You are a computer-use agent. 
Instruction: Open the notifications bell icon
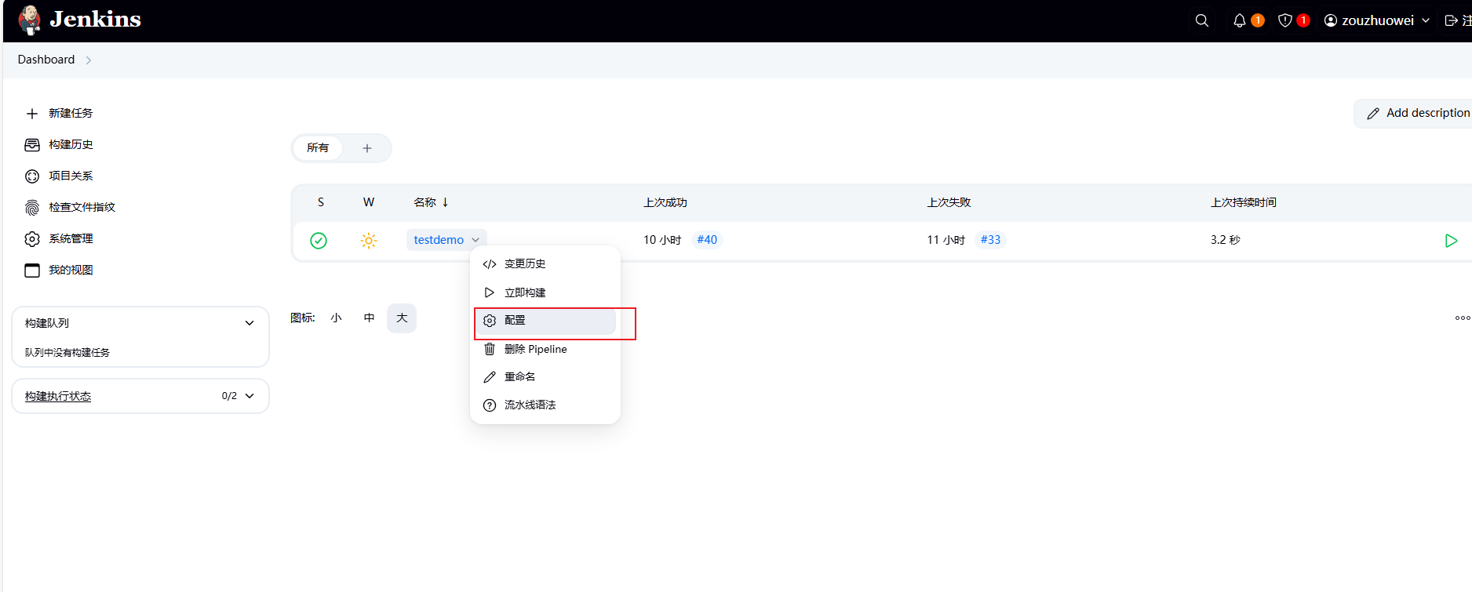click(1240, 20)
